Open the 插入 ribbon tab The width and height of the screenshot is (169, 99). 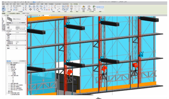point(18,4)
